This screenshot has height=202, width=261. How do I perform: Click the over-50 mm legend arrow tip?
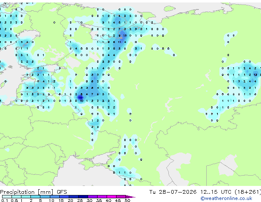(130, 197)
